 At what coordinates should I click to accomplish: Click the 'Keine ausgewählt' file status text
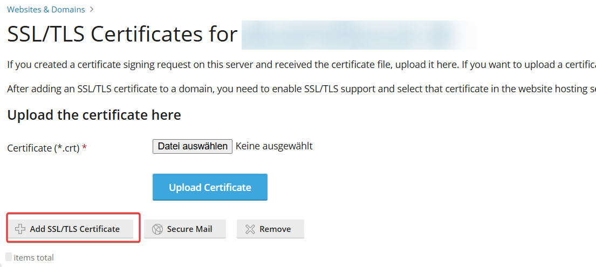[274, 146]
